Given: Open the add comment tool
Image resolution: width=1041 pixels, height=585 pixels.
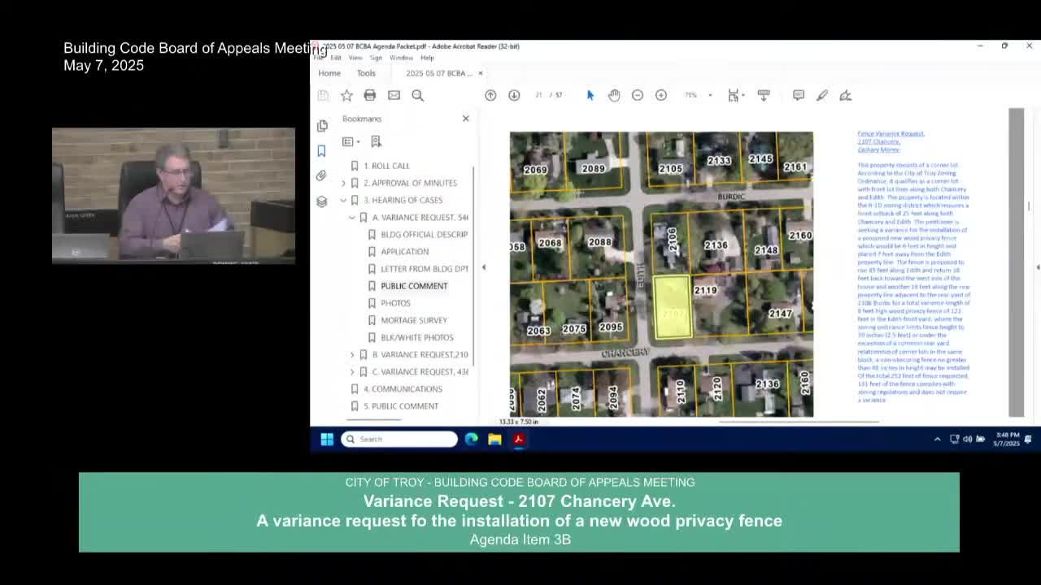Looking at the screenshot, I should [799, 95].
